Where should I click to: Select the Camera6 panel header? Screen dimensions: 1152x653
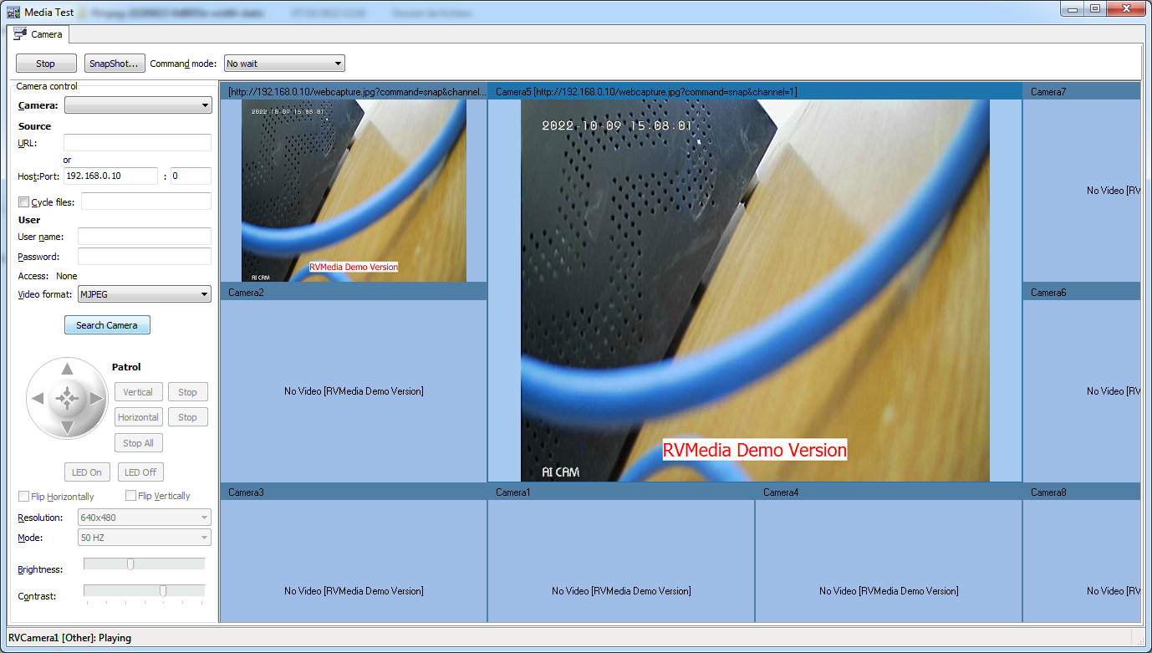click(1082, 292)
